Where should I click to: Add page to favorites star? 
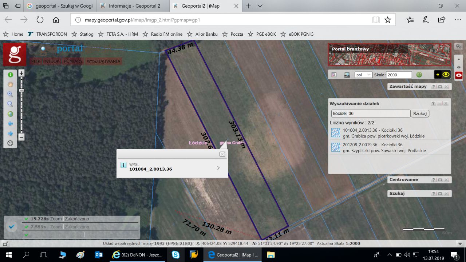click(388, 20)
